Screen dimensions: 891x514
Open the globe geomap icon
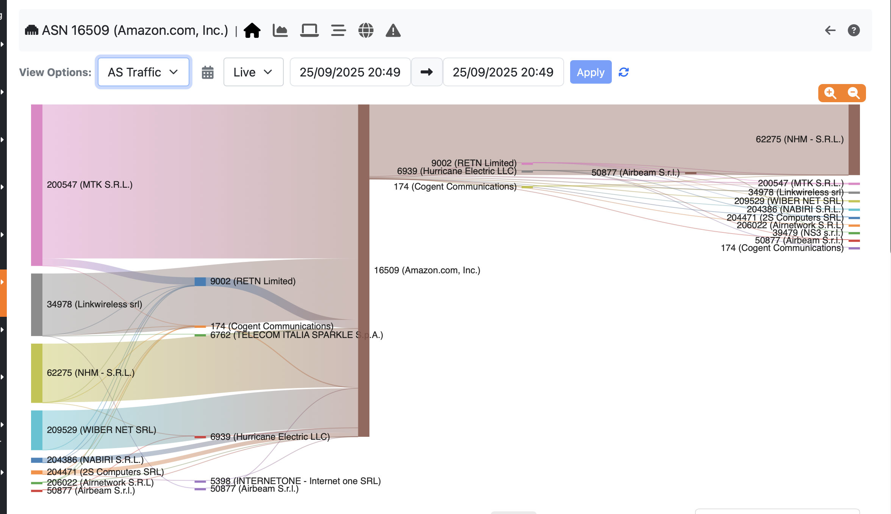366,30
